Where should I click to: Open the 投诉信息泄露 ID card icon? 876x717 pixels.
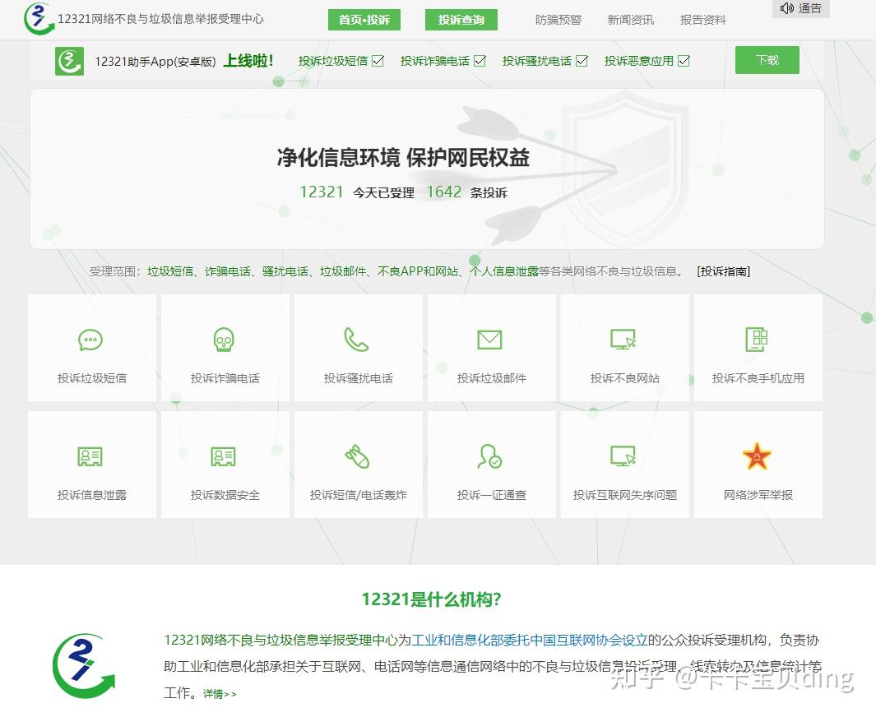[x=90, y=456]
